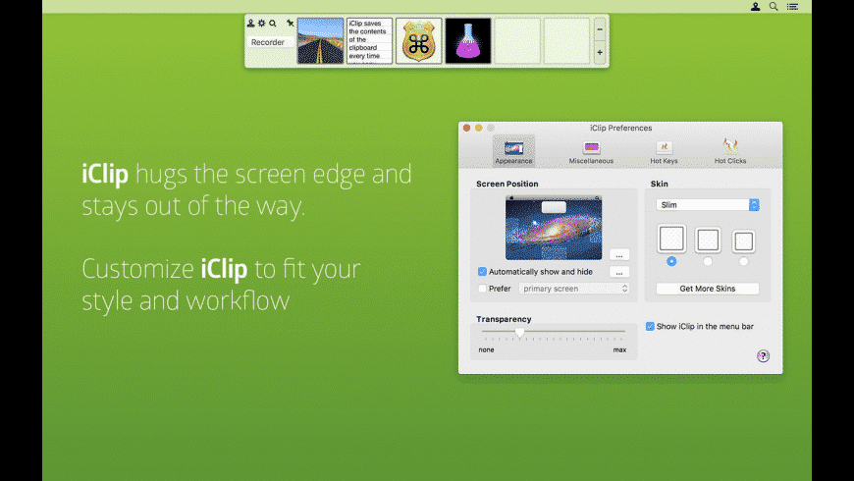Viewport: 854px width, 481px height.
Task: Open the Slim skin dropdown
Action: click(708, 205)
